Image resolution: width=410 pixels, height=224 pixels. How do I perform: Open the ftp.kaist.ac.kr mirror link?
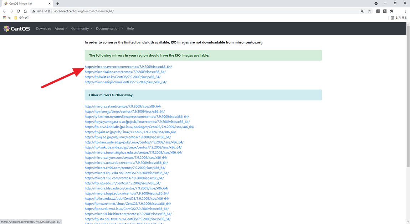(x=123, y=77)
